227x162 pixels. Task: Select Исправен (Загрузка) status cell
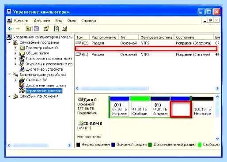193,43
